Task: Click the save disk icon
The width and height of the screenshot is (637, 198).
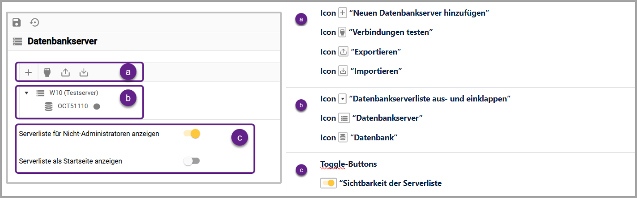Action: click(x=17, y=22)
